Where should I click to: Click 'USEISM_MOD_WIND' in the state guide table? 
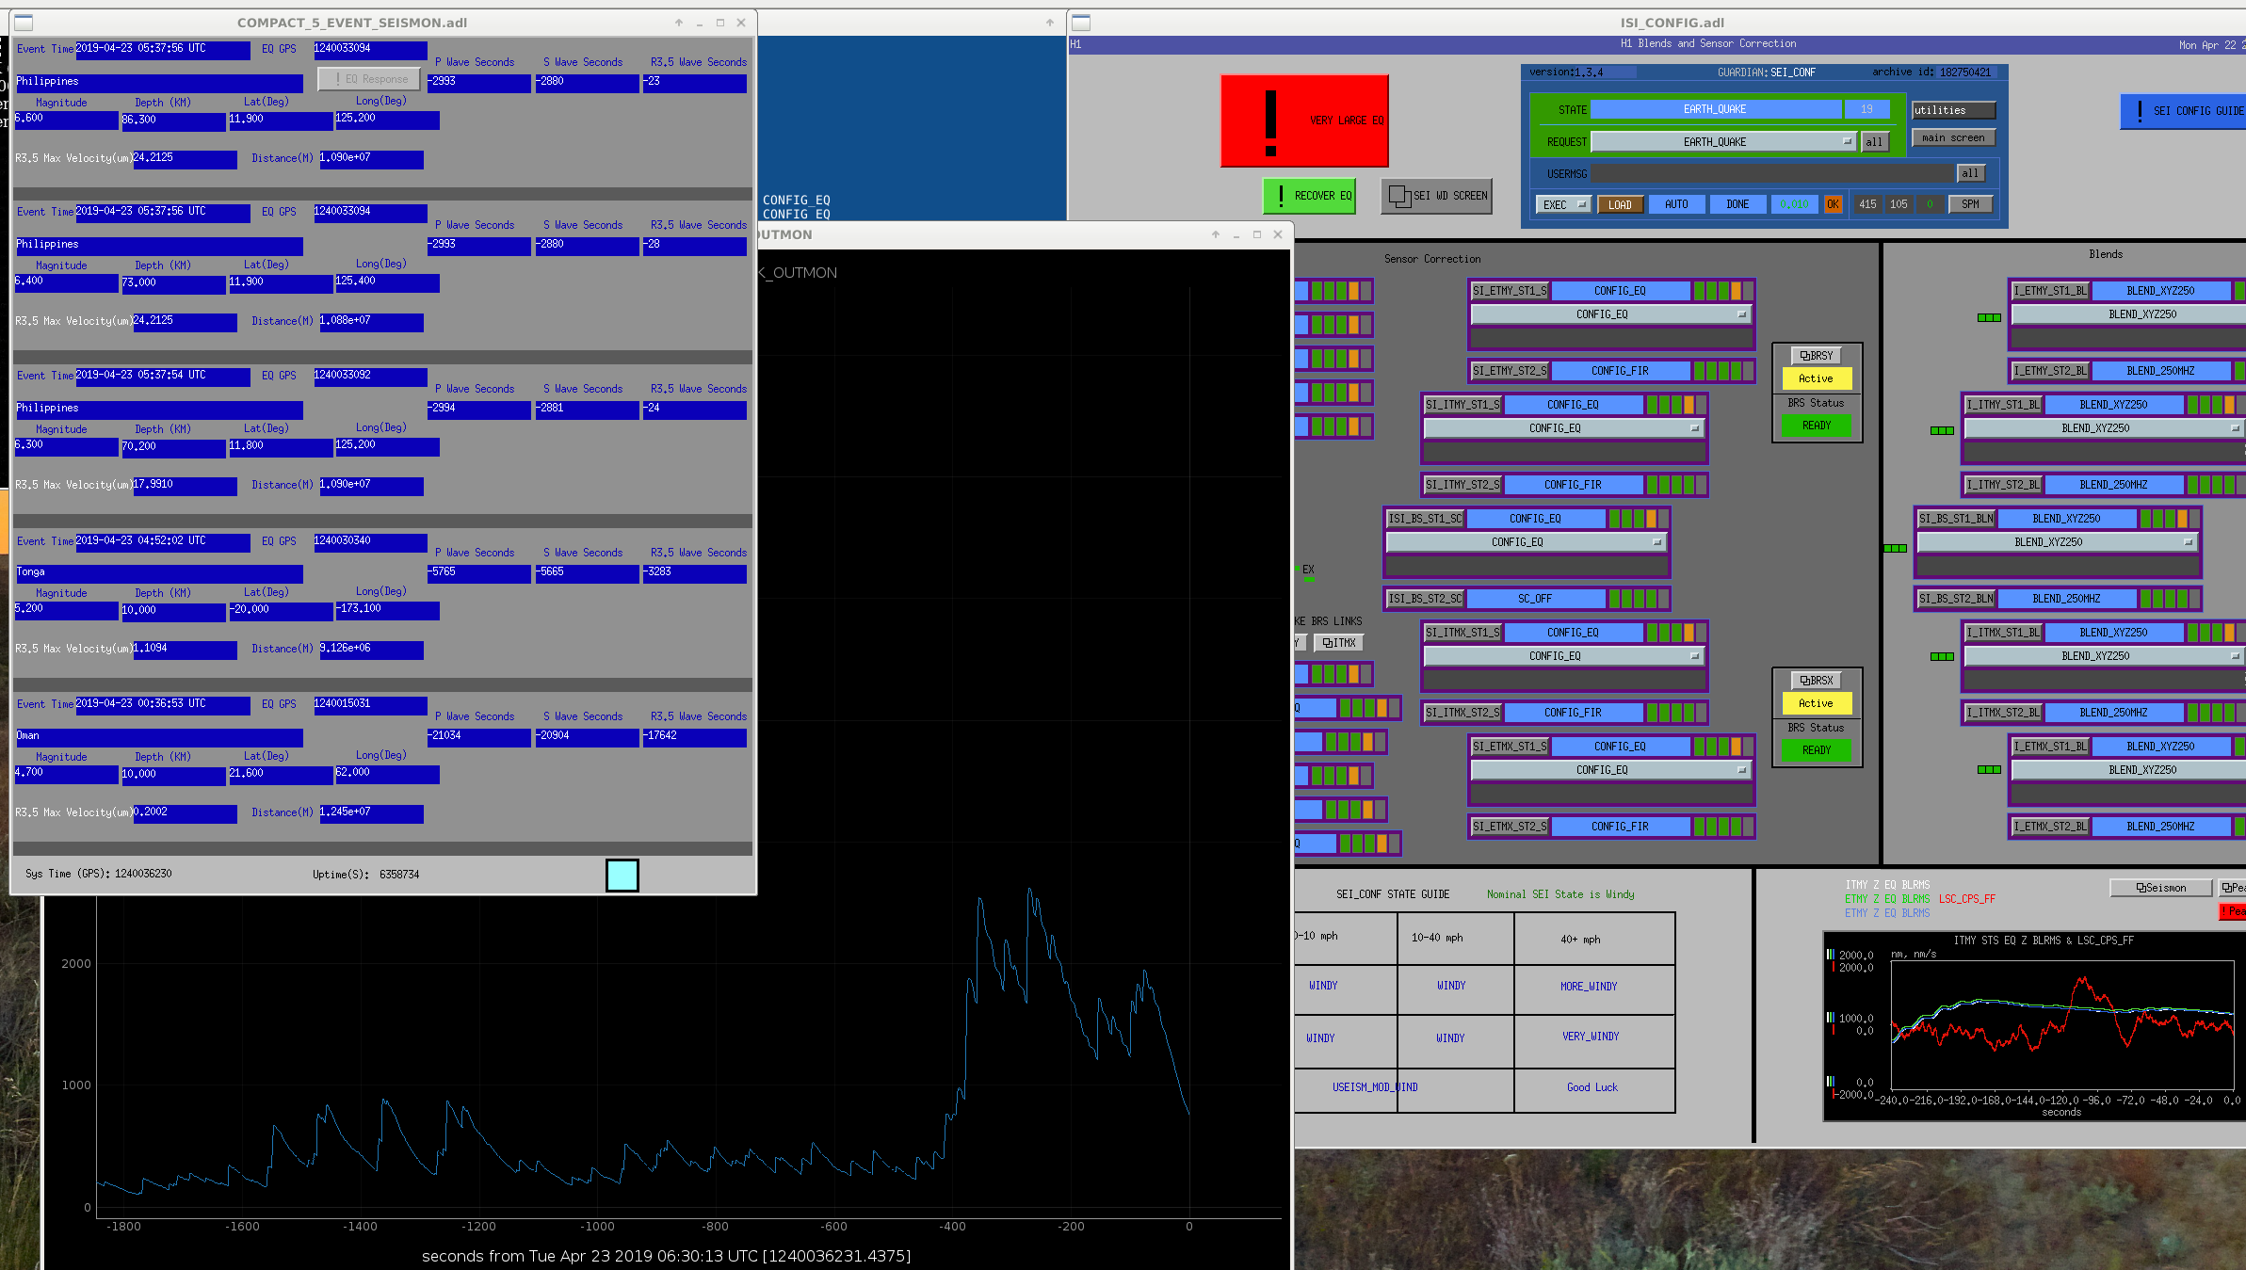point(1375,1087)
